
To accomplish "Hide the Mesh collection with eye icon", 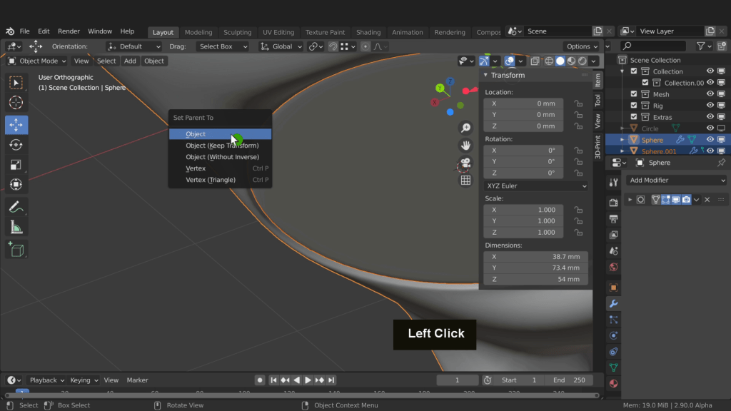I will [x=710, y=94].
